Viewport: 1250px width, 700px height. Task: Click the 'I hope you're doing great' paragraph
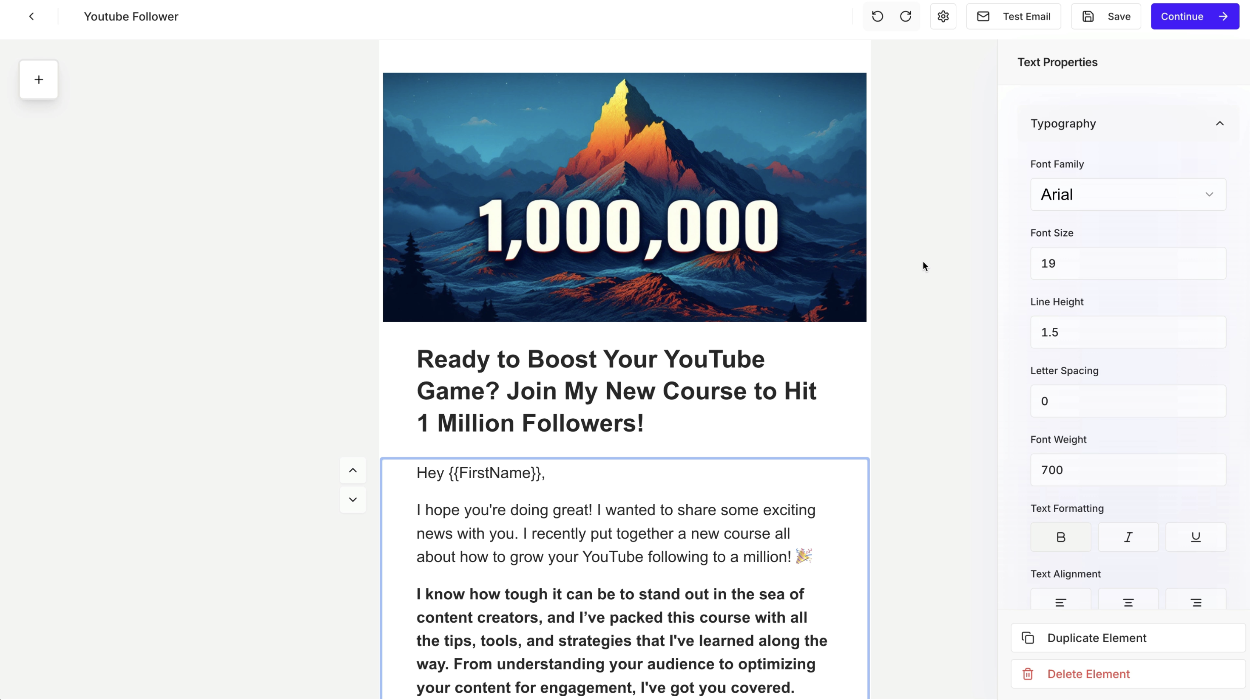[x=616, y=533]
